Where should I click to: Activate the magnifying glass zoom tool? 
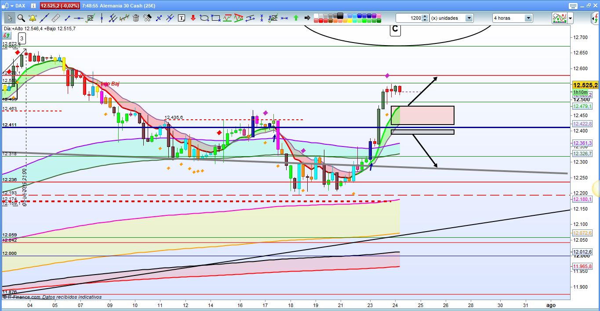(21, 18)
